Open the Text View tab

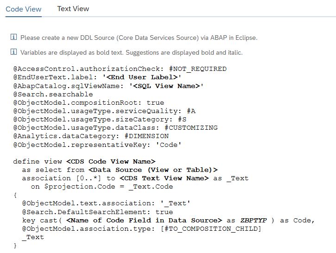coord(73,9)
